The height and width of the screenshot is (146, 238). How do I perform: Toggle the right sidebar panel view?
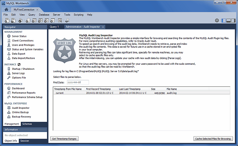(x=233, y=21)
